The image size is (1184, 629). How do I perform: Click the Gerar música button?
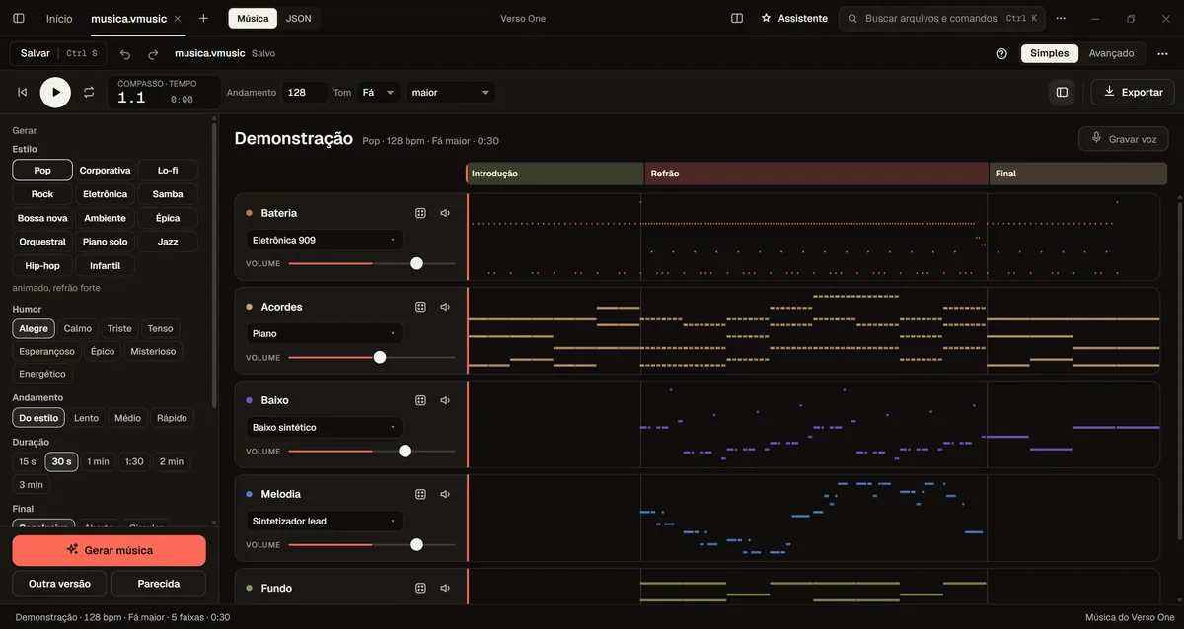point(109,550)
